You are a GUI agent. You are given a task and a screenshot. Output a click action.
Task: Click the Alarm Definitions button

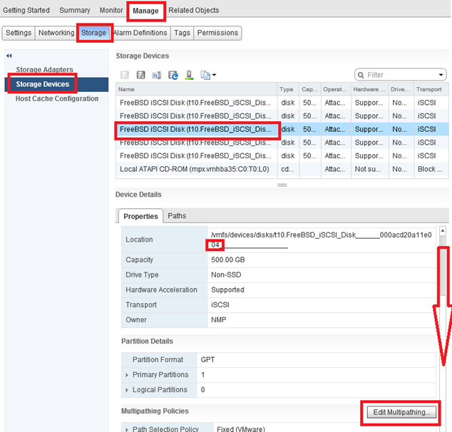click(140, 33)
